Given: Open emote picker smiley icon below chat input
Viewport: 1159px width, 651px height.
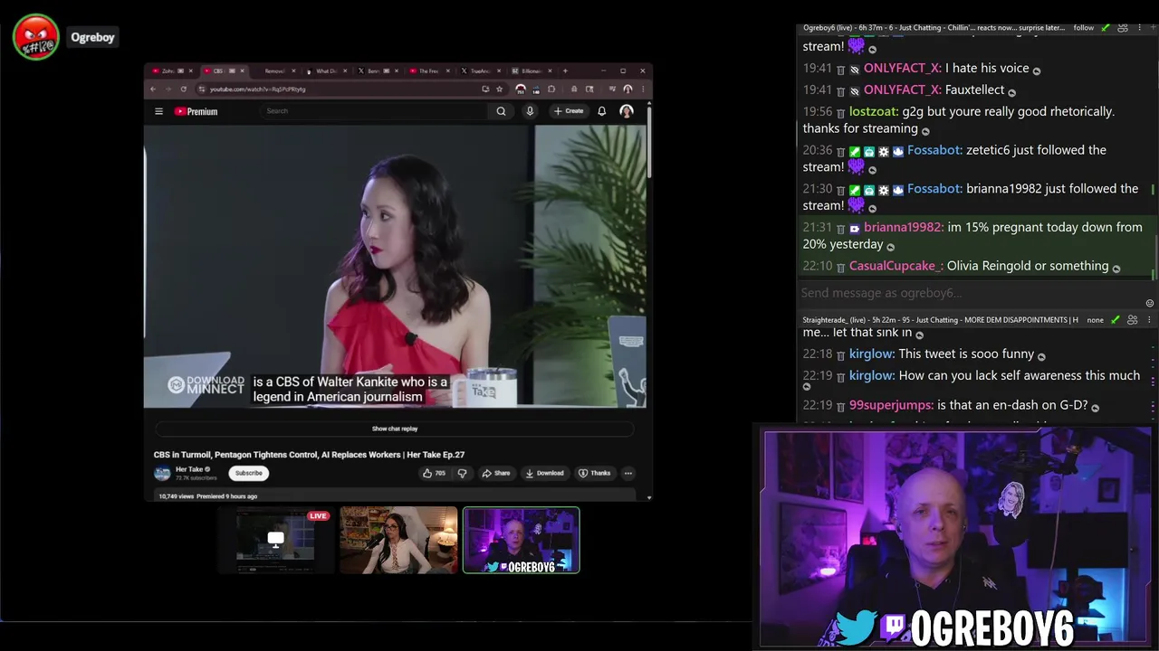Looking at the screenshot, I should coord(1150,304).
